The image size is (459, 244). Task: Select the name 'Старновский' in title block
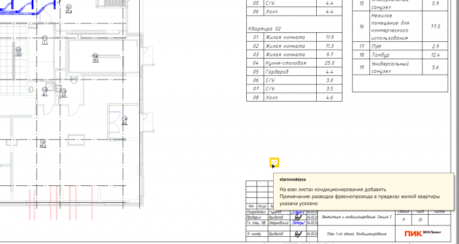click(x=279, y=223)
